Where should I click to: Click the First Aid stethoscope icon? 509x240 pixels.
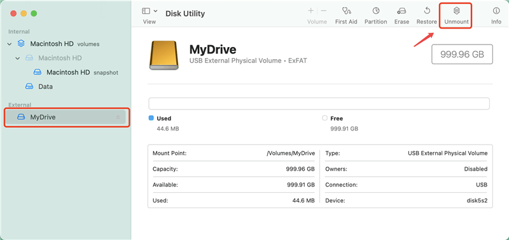coord(346,11)
